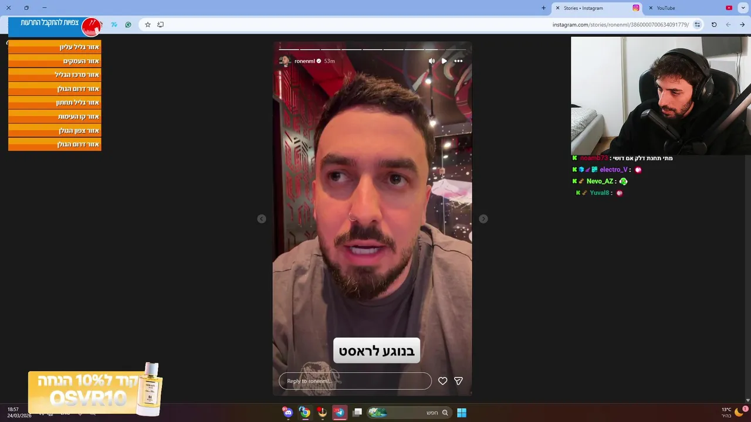This screenshot has height=422, width=751.
Task: Open the ronenml profile name link
Action: pos(305,61)
